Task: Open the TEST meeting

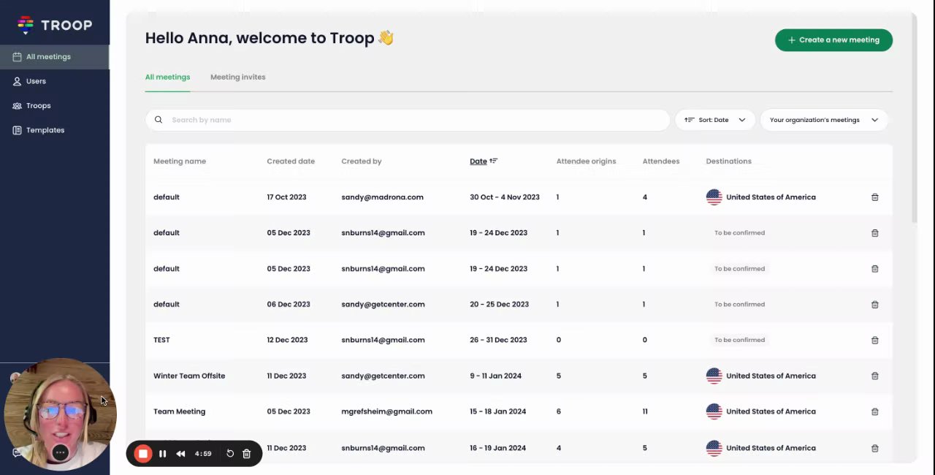Action: tap(161, 340)
